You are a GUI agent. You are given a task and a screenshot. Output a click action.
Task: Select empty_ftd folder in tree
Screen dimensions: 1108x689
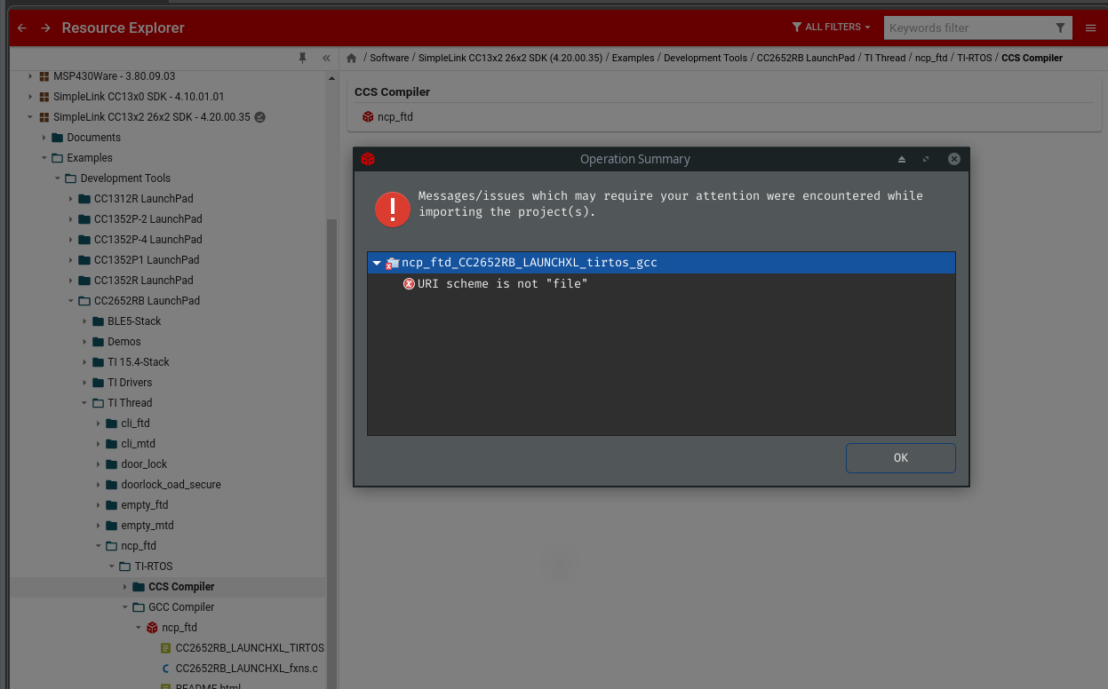click(x=145, y=505)
